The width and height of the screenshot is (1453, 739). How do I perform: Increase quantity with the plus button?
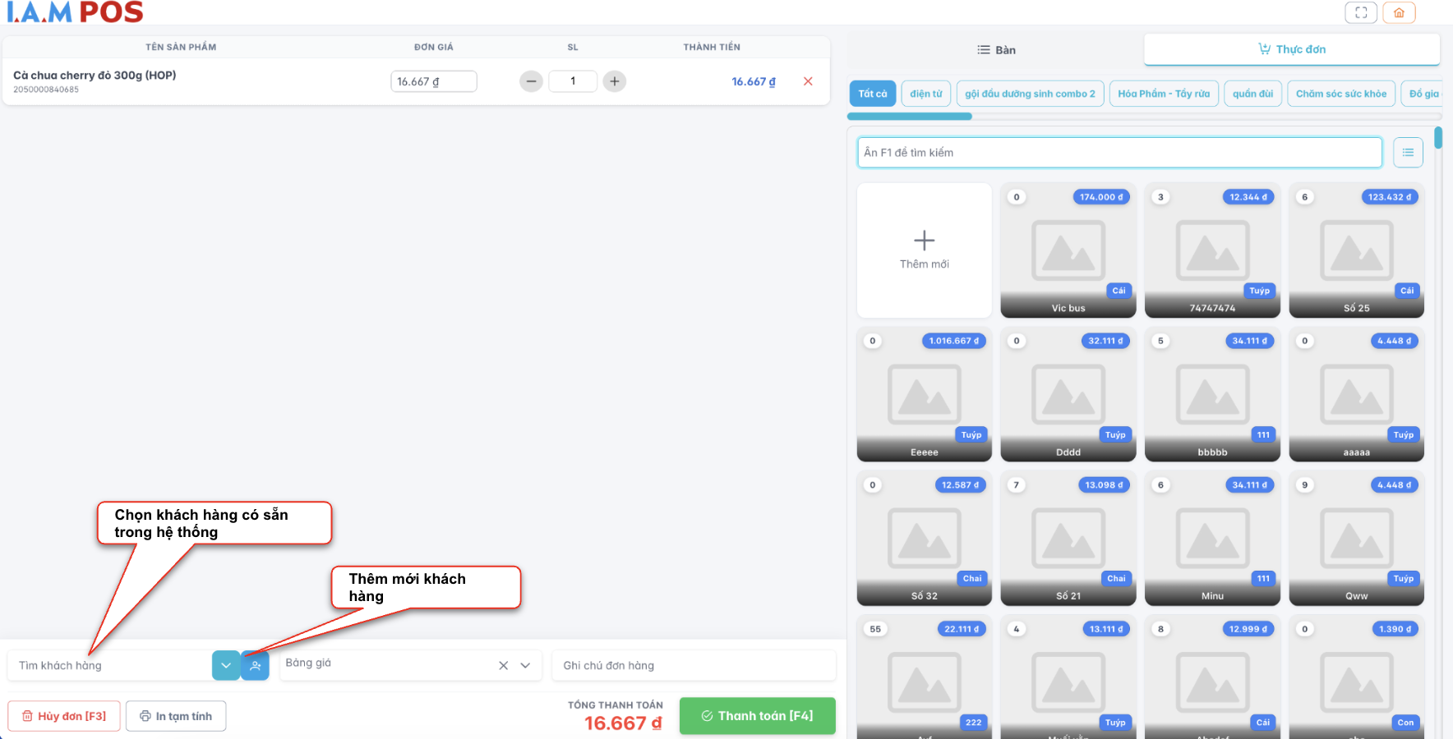click(614, 81)
